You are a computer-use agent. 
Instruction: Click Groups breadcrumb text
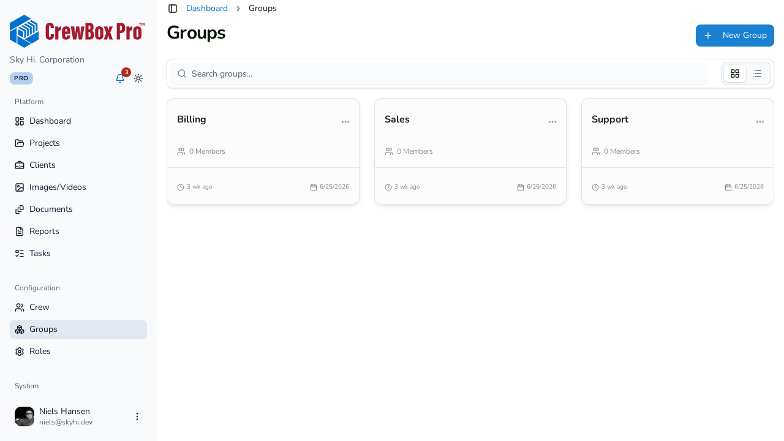263,9
